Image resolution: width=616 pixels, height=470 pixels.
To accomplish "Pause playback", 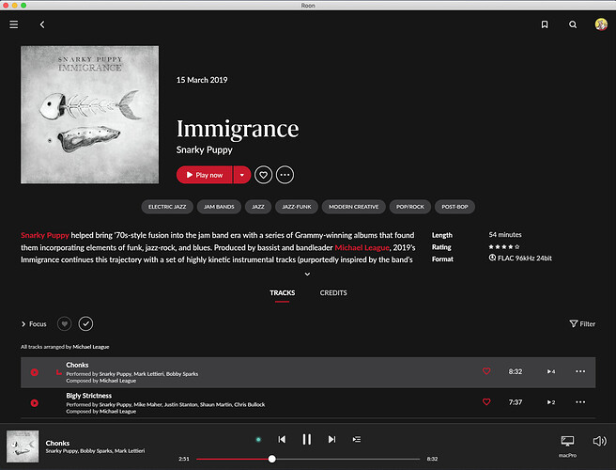I will [307, 439].
